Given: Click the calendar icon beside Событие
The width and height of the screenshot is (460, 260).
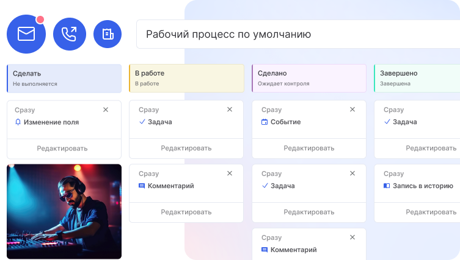Looking at the screenshot, I should tap(265, 122).
